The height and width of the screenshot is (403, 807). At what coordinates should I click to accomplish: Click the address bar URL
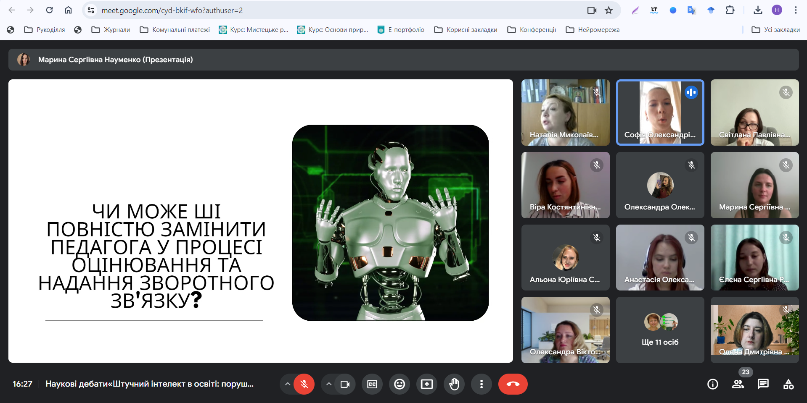point(172,10)
